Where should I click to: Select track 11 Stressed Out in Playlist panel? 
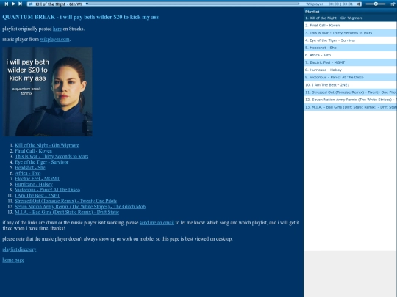coord(350,92)
